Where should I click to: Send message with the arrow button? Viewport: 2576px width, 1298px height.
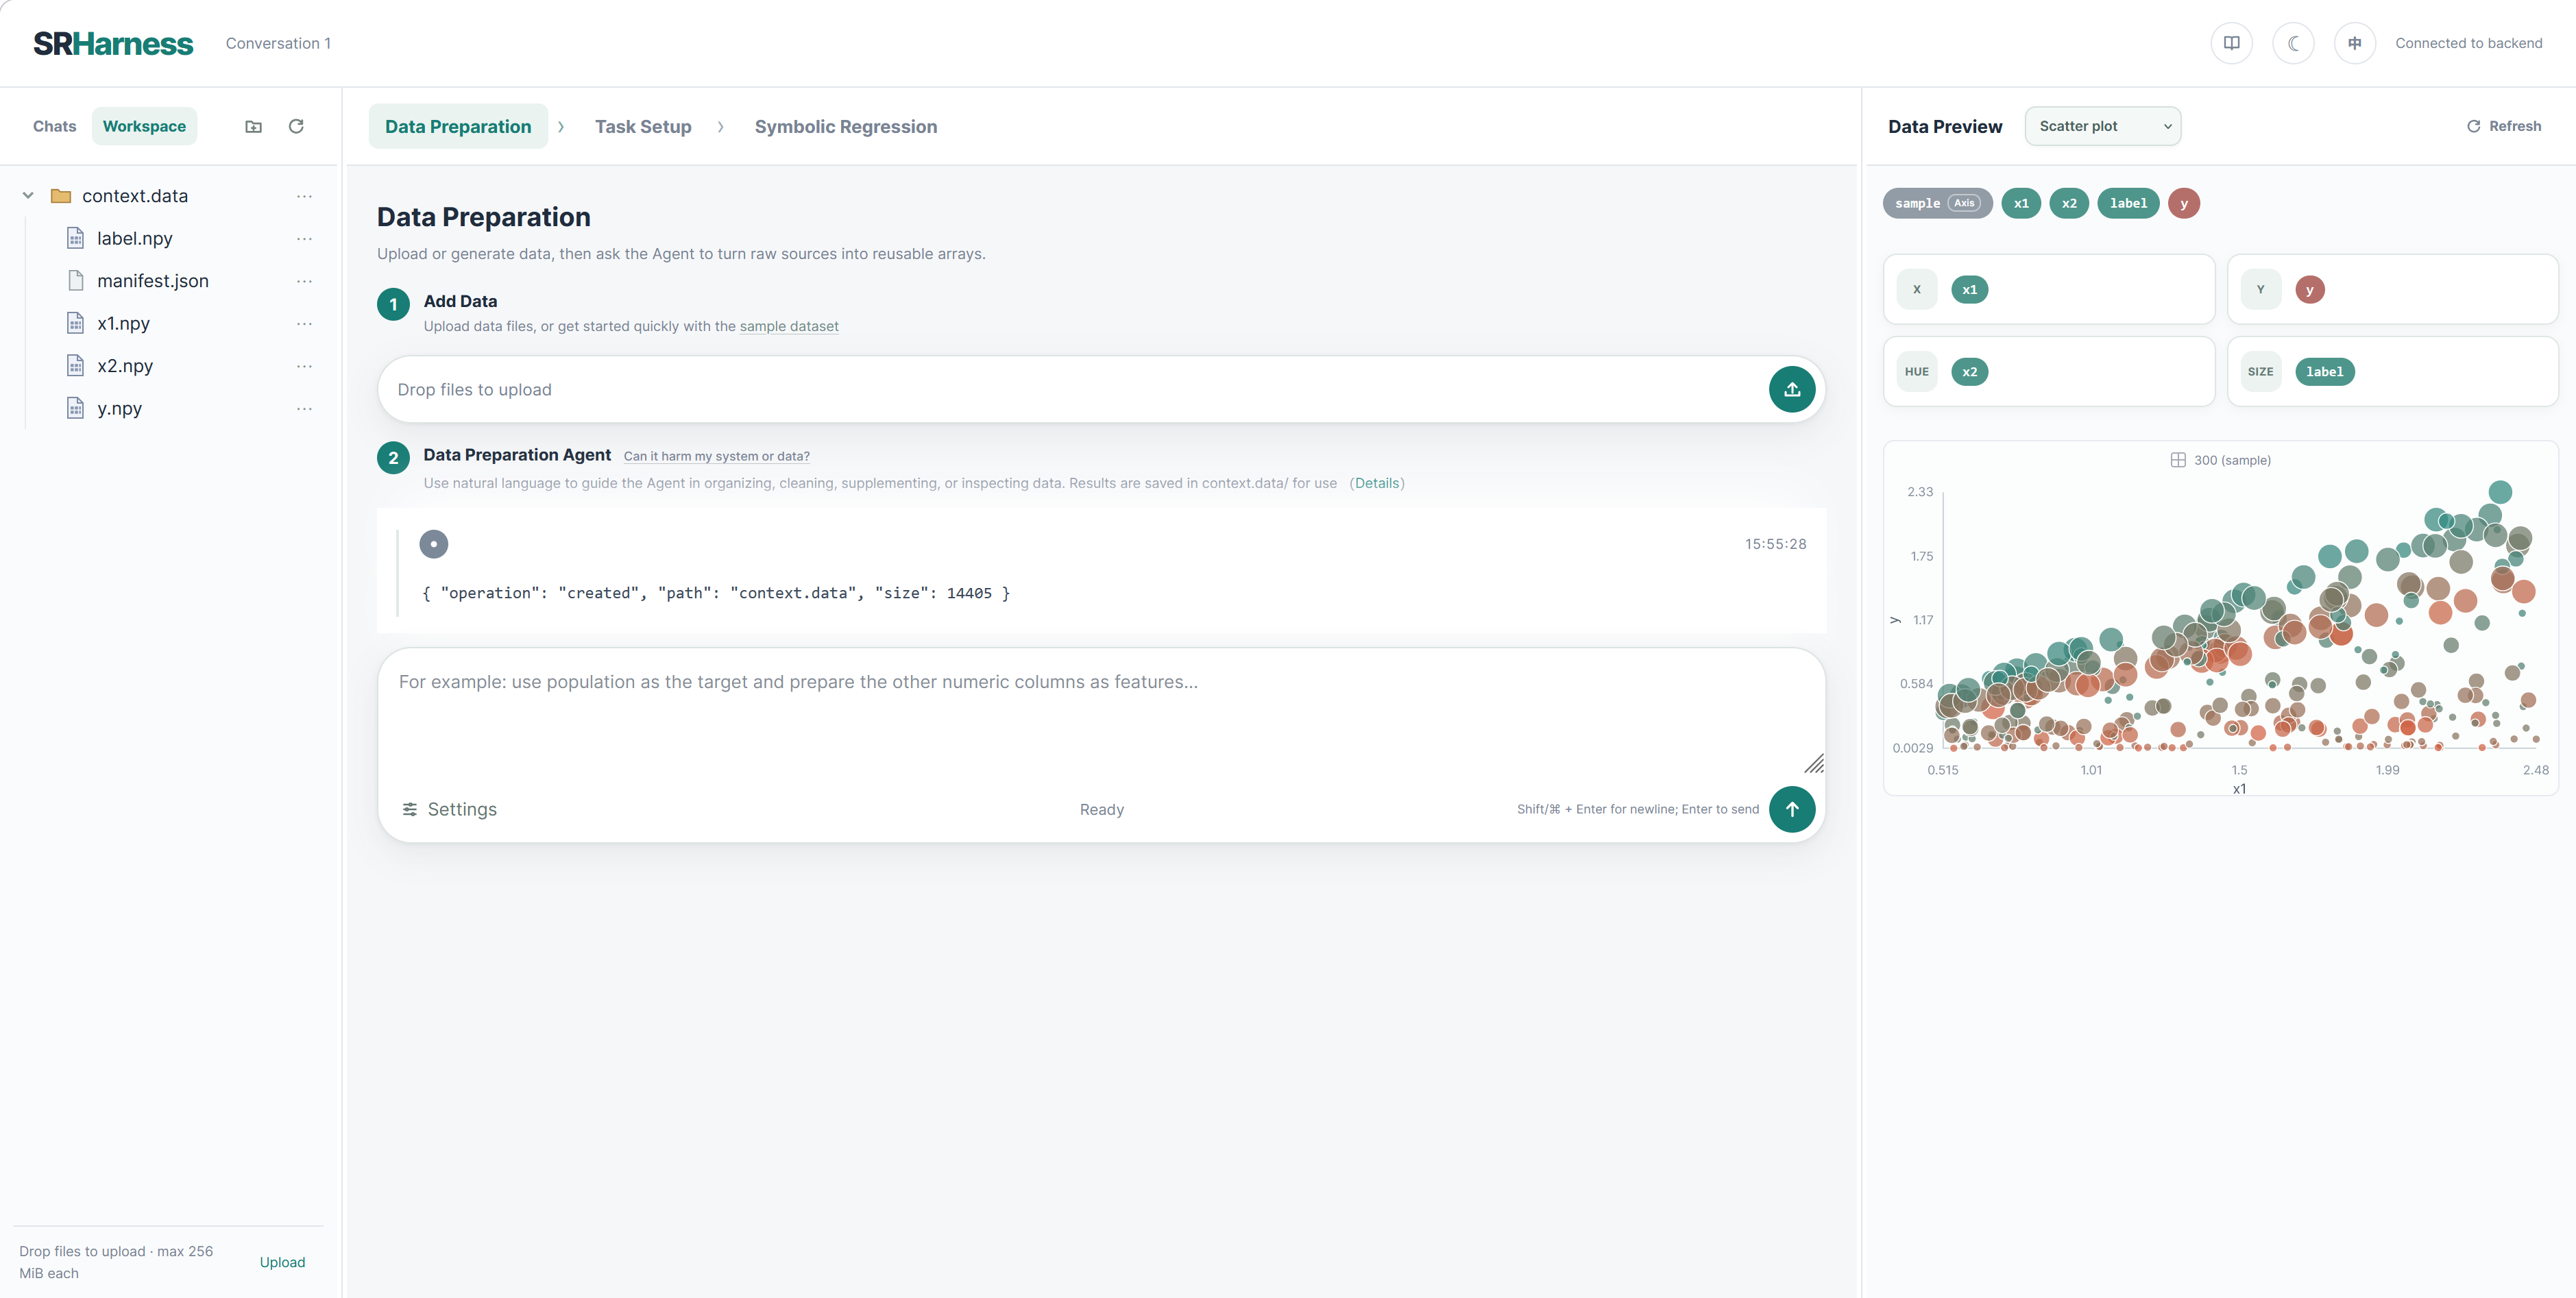tap(1791, 808)
